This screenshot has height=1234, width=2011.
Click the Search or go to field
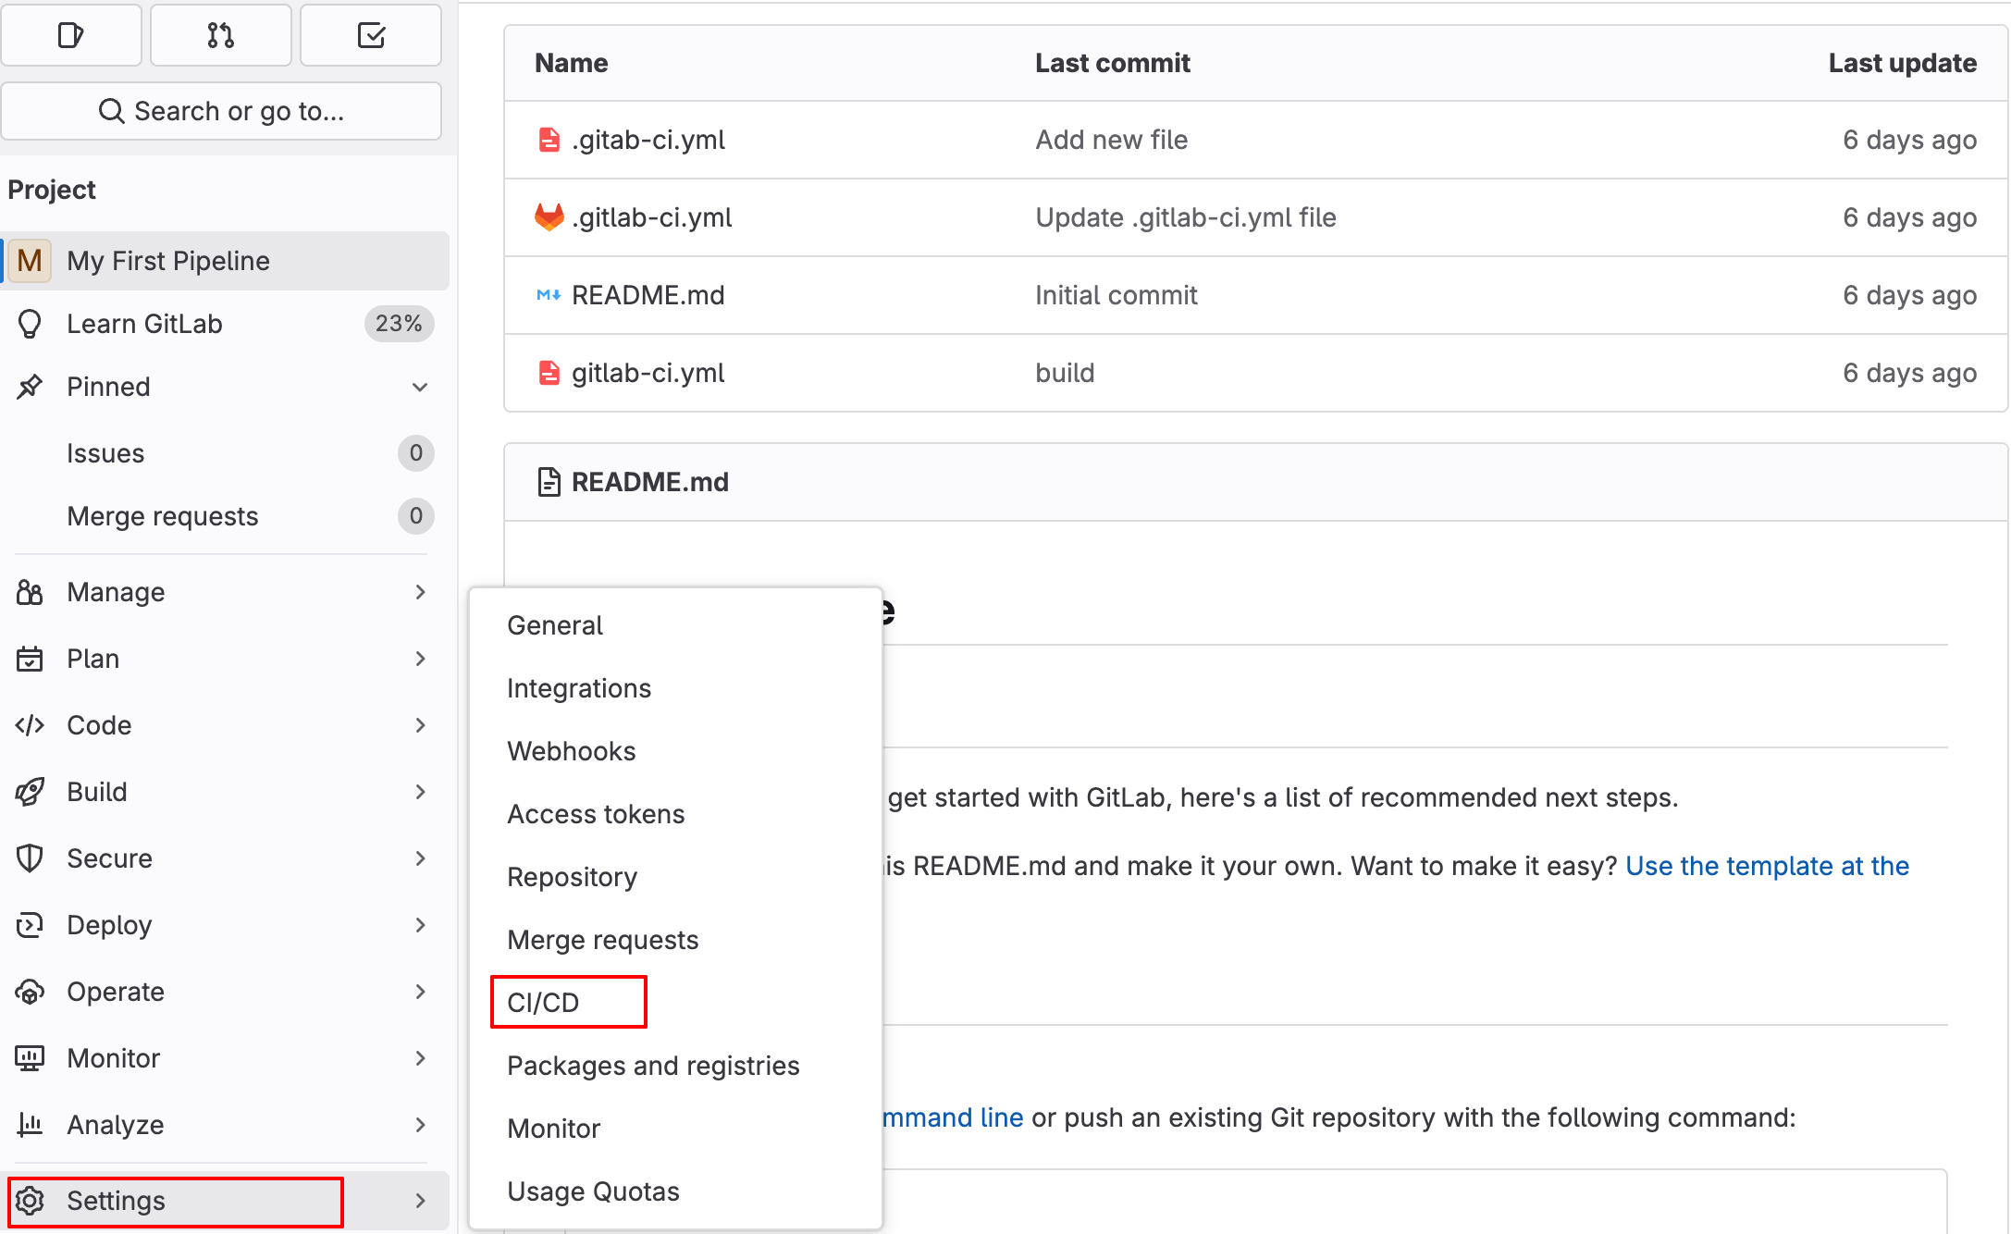[222, 111]
